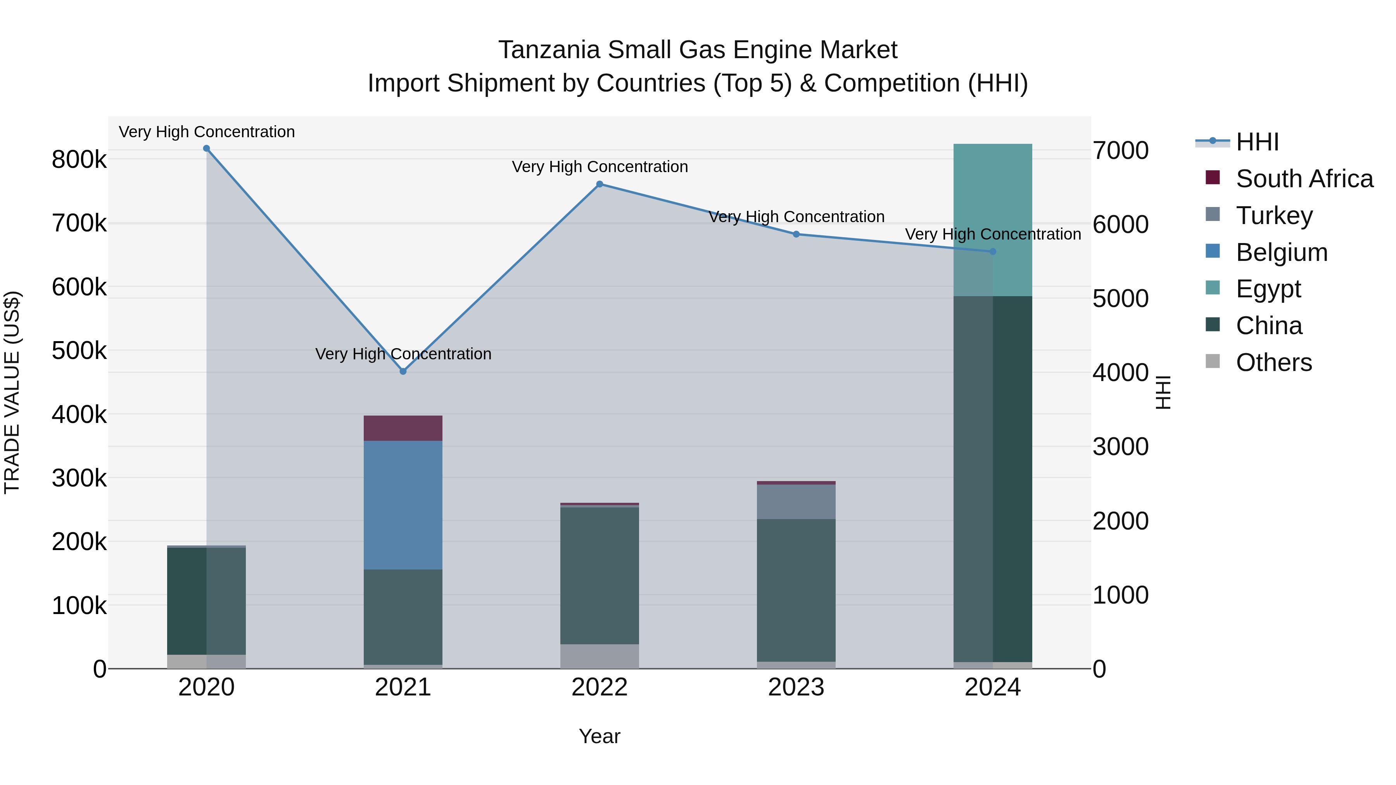Toggle Belgium legend entry

pos(1266,252)
